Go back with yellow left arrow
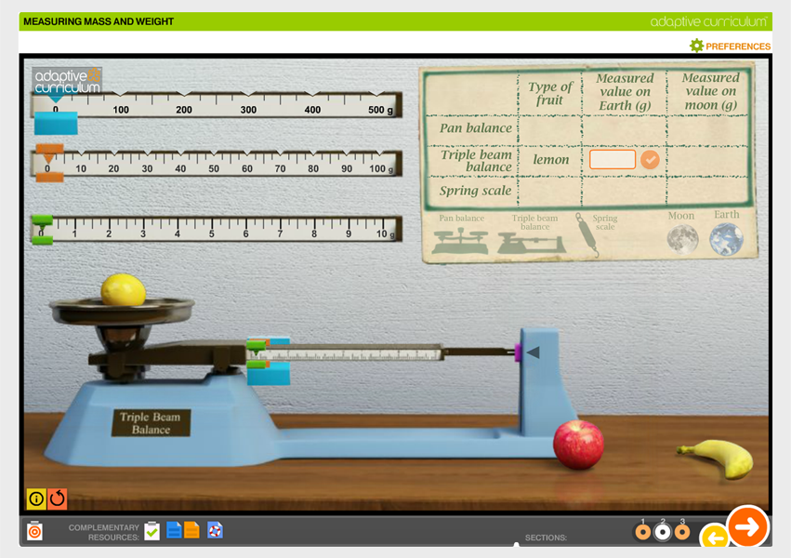This screenshot has width=791, height=558. (714, 538)
